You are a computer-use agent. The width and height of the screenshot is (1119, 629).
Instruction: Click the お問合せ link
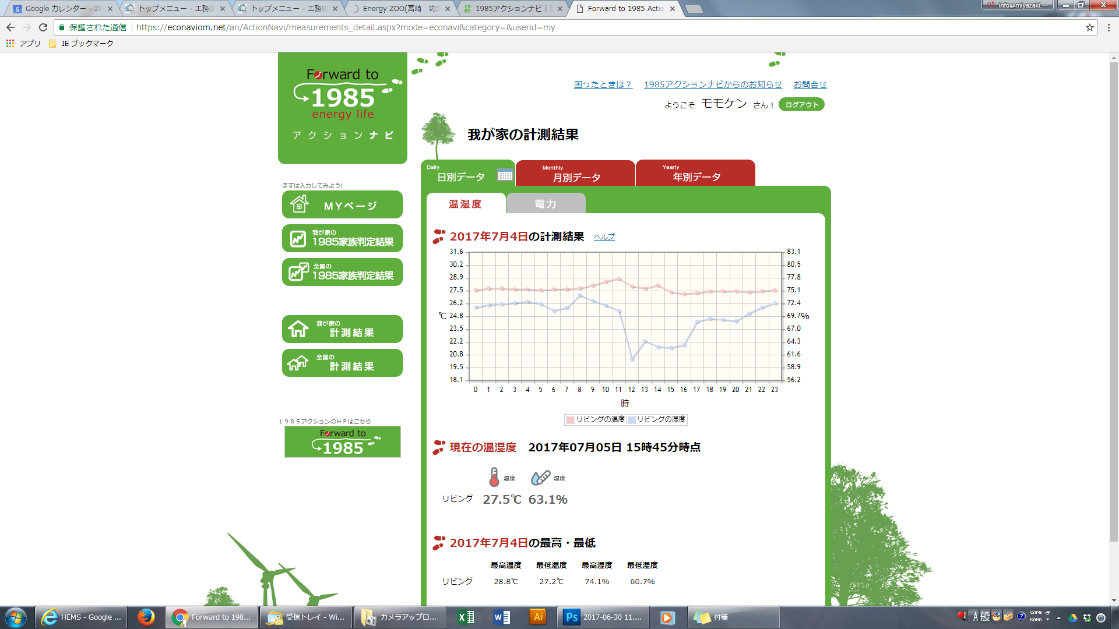[810, 84]
